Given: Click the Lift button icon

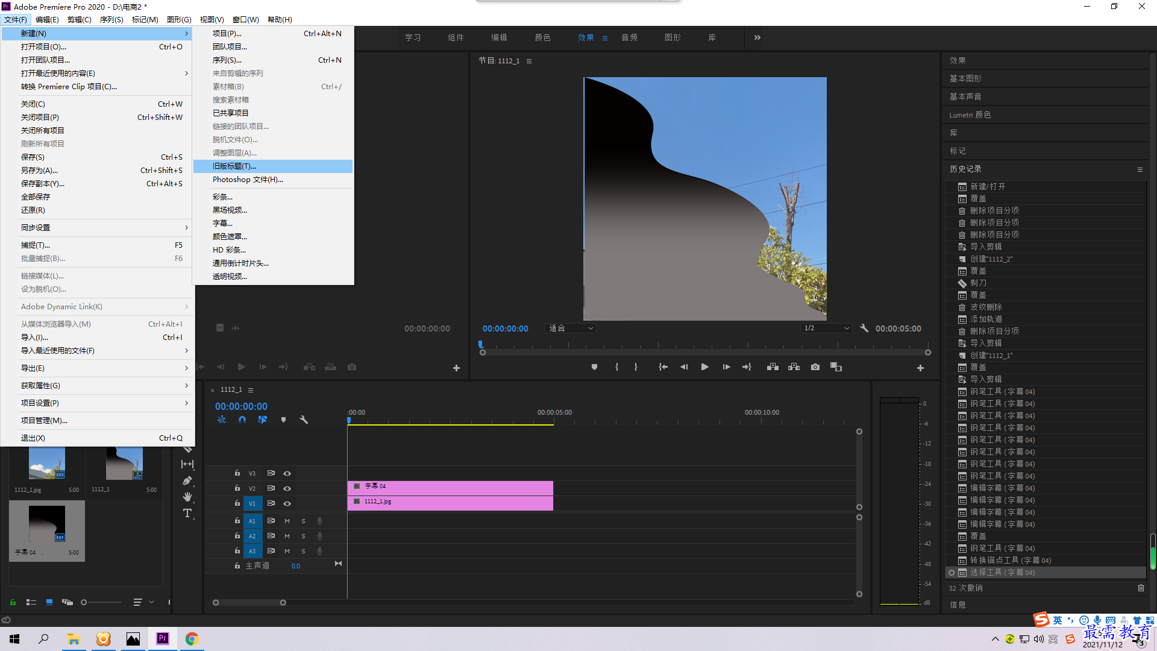Looking at the screenshot, I should pyautogui.click(x=773, y=367).
